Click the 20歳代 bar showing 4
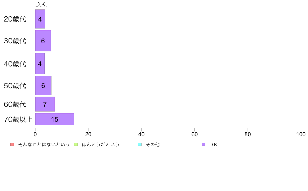308x191 pixels. click(x=40, y=19)
